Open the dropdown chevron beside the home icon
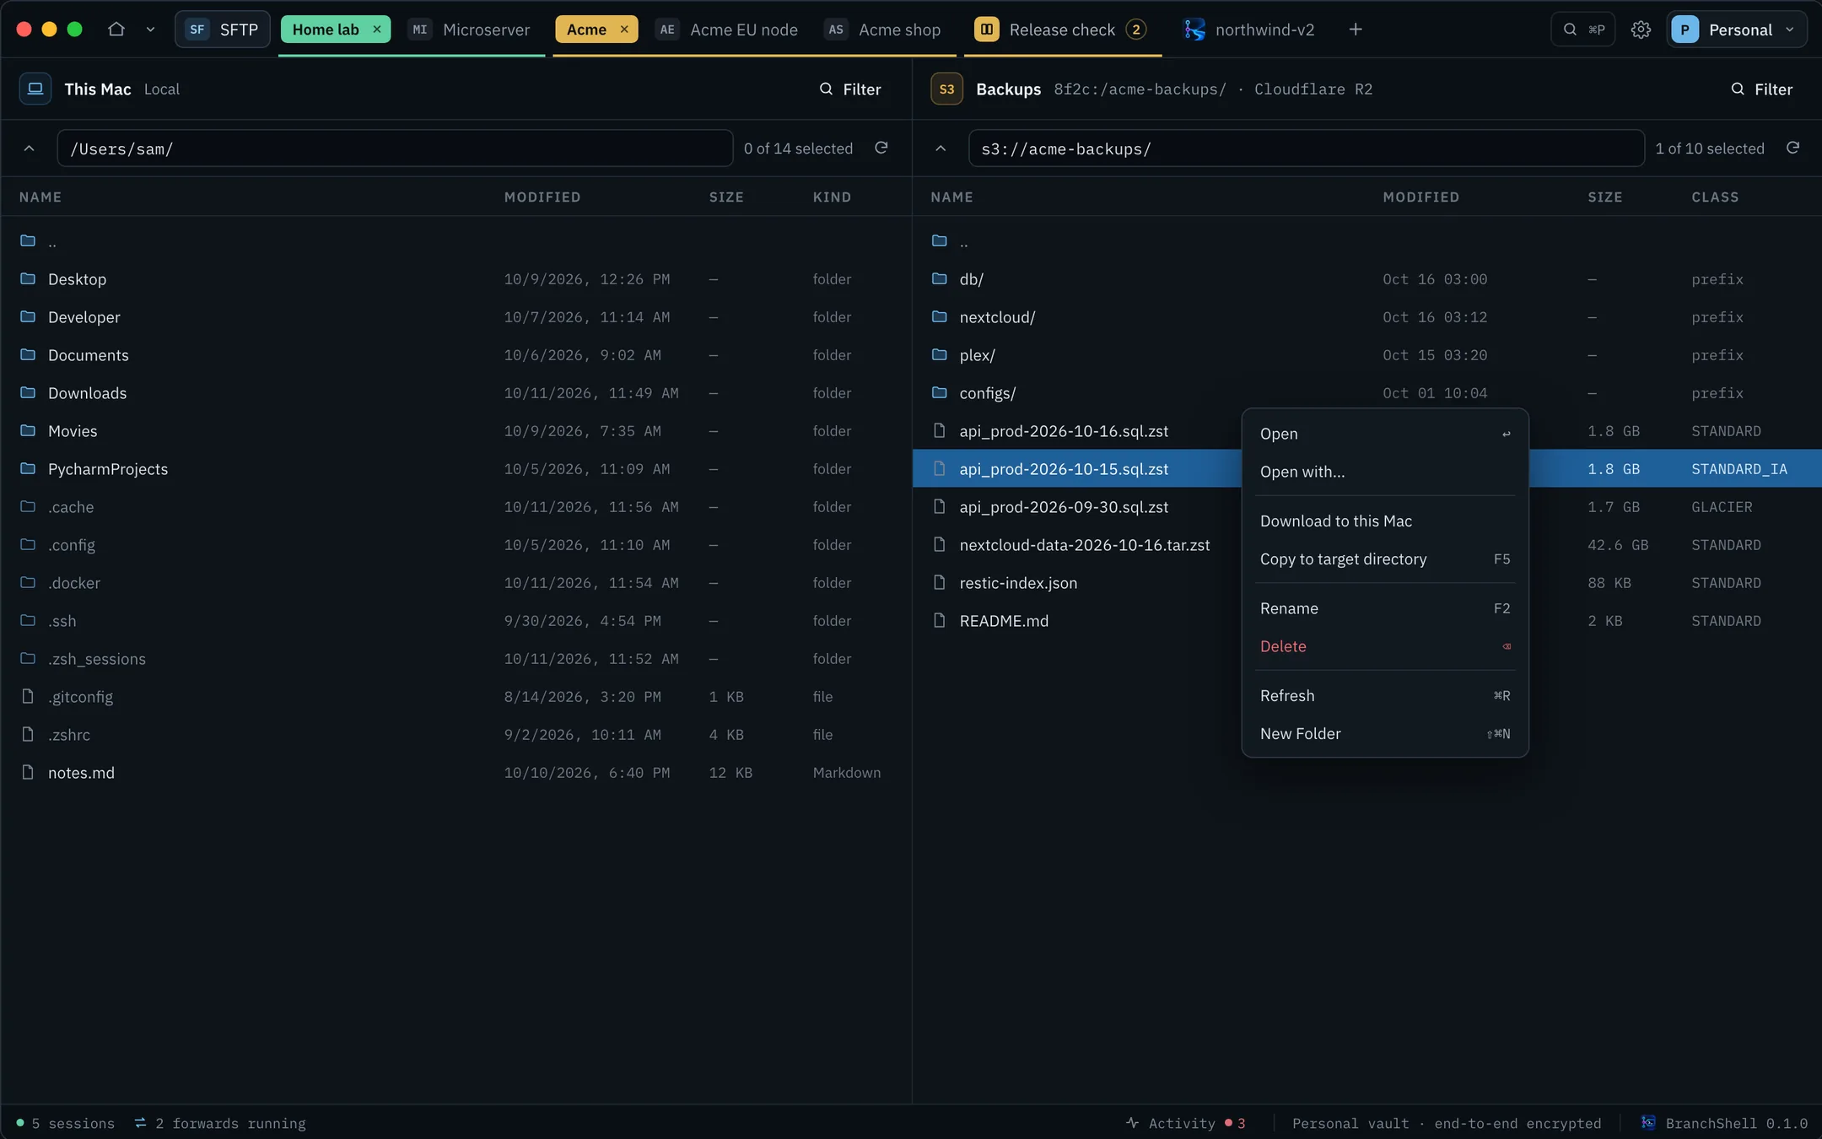Screen dimensions: 1822x1139 click(150, 30)
